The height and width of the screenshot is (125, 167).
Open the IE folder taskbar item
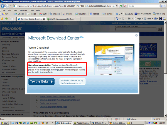pyautogui.click(x=136, y=123)
